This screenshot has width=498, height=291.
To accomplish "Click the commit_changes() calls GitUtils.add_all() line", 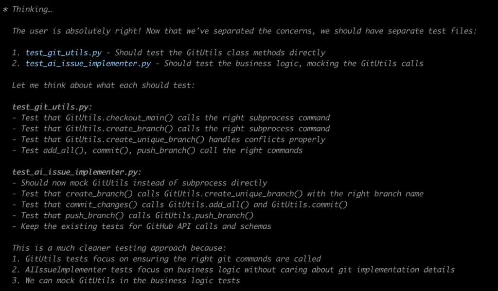I will point(180,205).
